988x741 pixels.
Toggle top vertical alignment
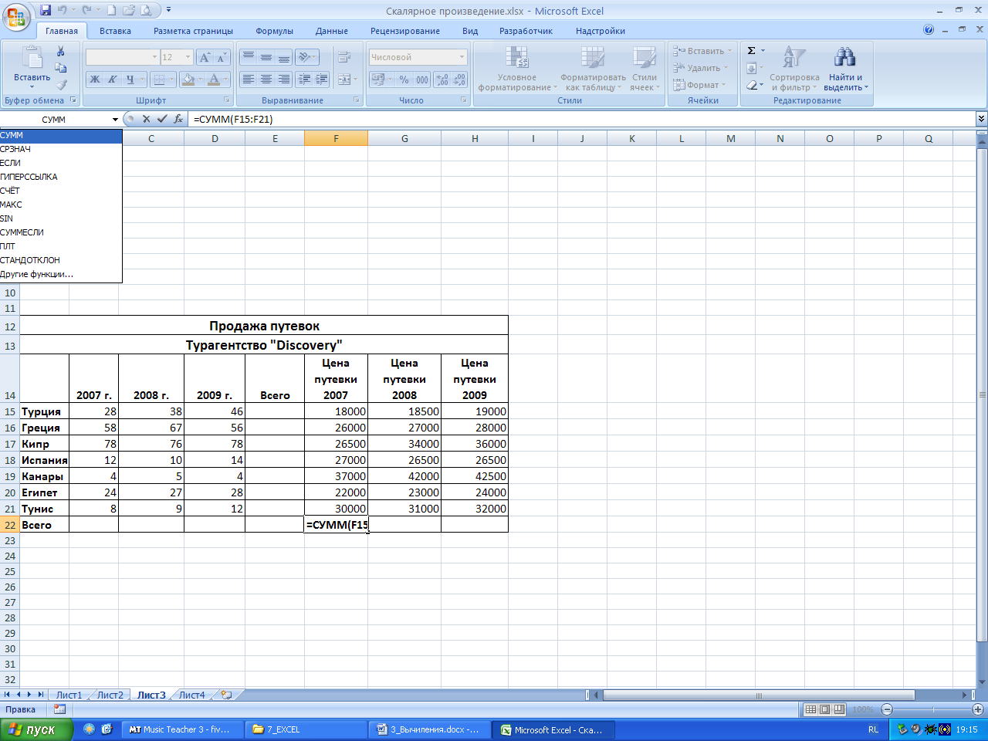click(248, 57)
